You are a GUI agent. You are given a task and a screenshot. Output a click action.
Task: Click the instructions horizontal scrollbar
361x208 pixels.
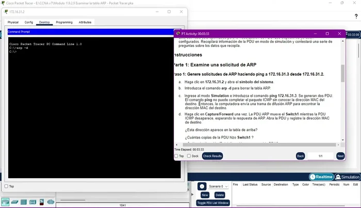click(x=259, y=145)
